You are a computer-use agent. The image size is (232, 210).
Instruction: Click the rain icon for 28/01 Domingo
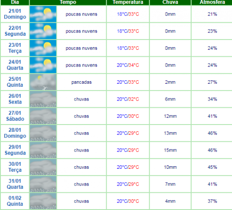[43, 133]
